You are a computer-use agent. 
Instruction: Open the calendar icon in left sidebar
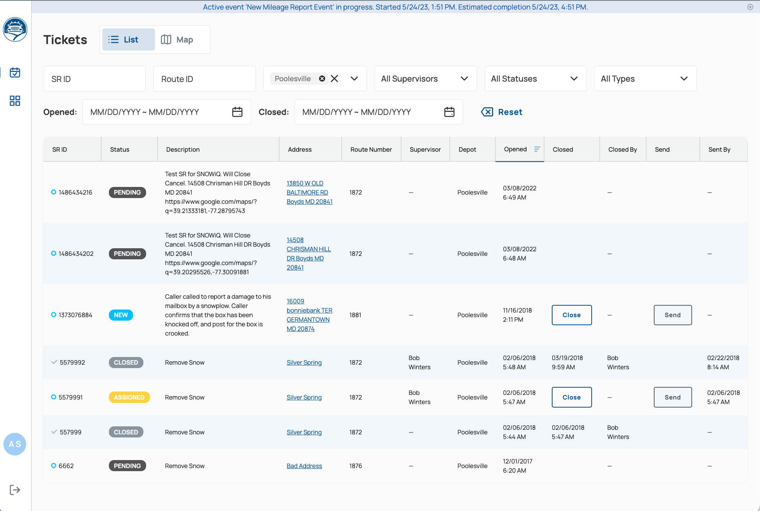(x=15, y=72)
